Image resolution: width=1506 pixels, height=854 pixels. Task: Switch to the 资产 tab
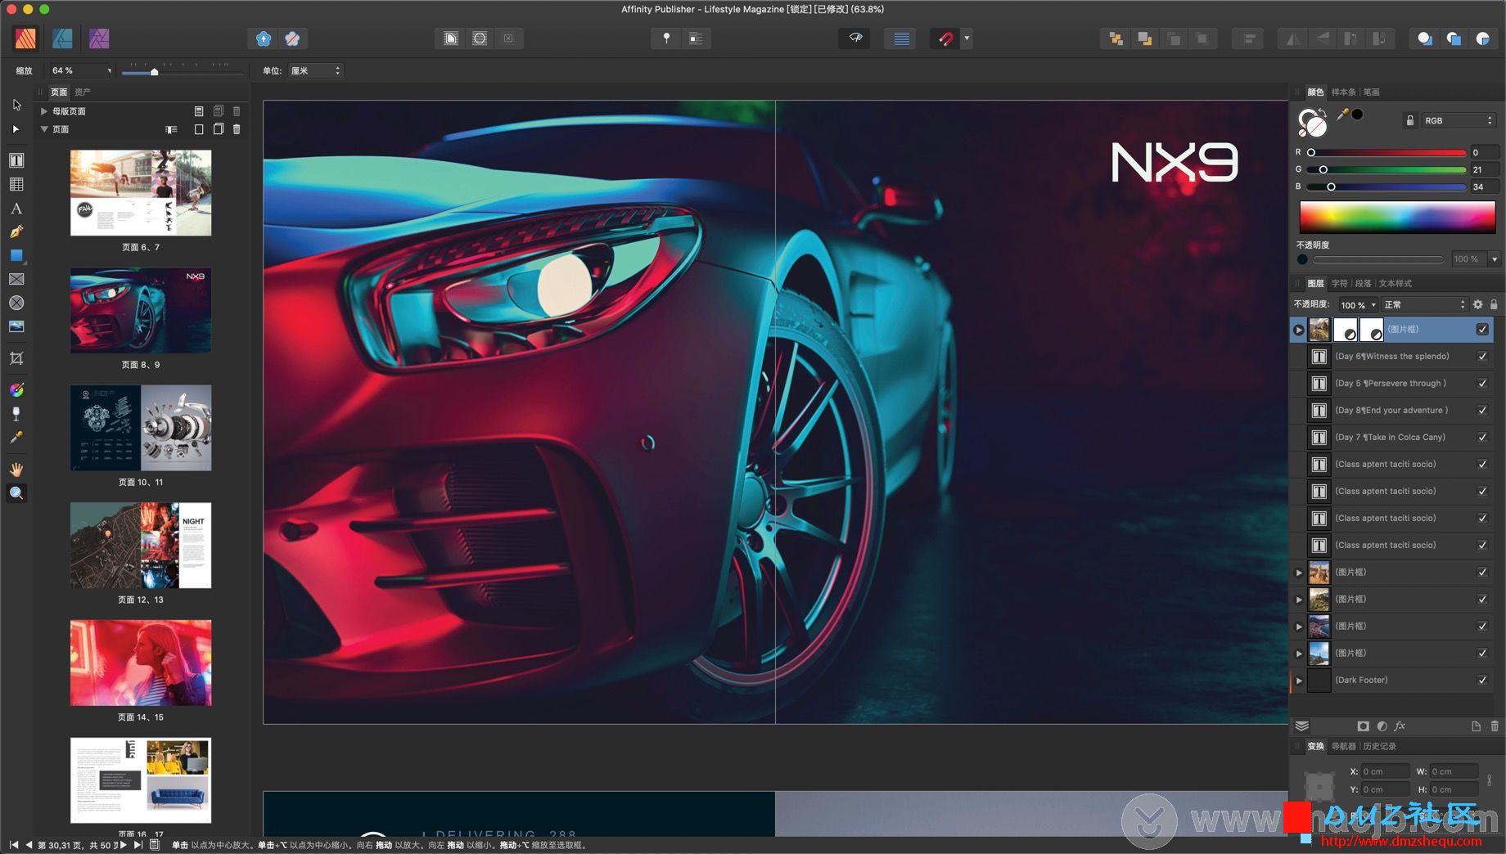(83, 92)
